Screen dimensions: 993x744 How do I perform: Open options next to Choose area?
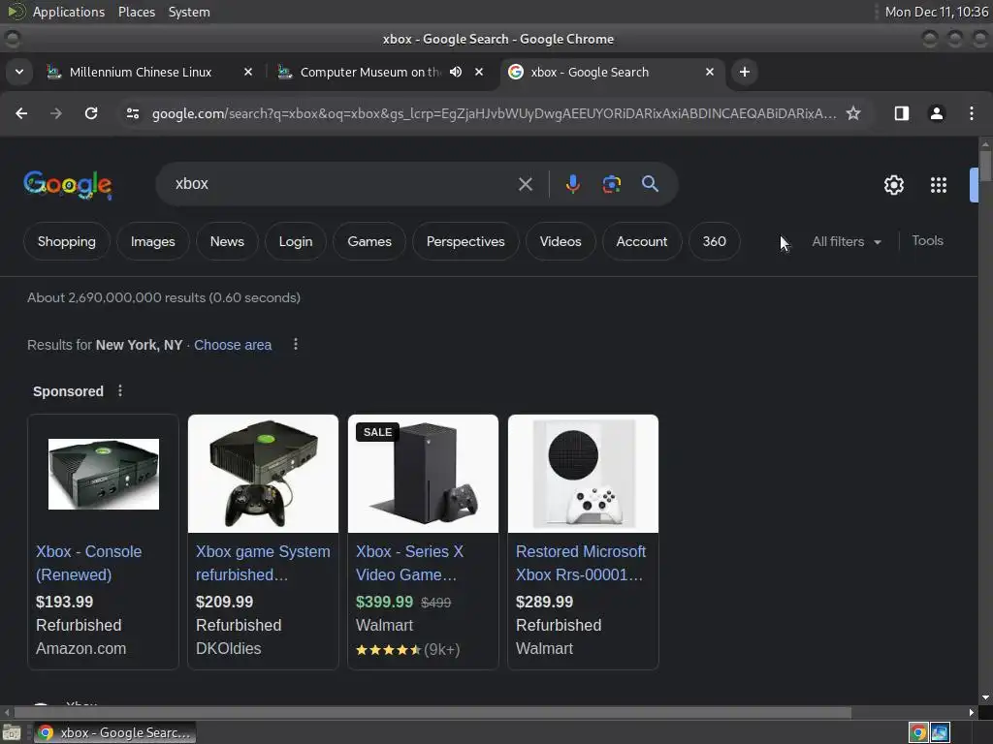(296, 344)
